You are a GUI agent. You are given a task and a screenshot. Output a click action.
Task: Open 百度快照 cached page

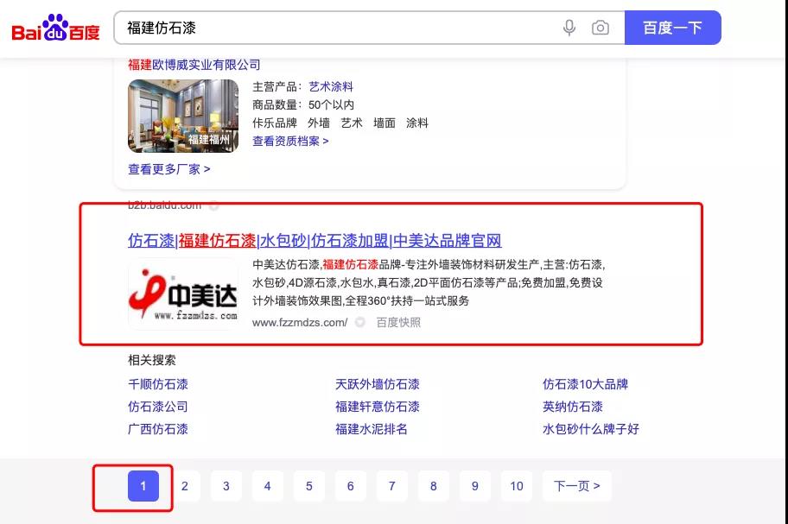point(398,322)
